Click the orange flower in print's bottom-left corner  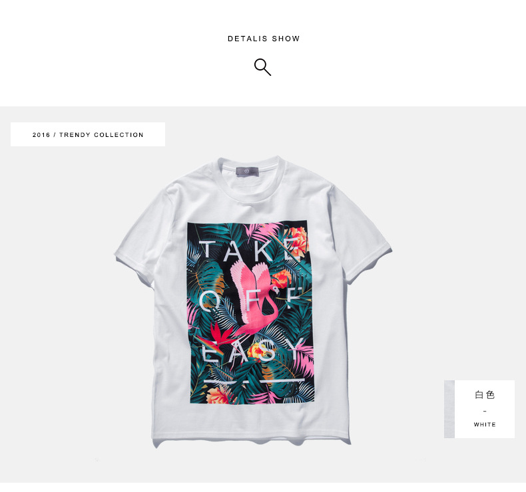(x=217, y=396)
